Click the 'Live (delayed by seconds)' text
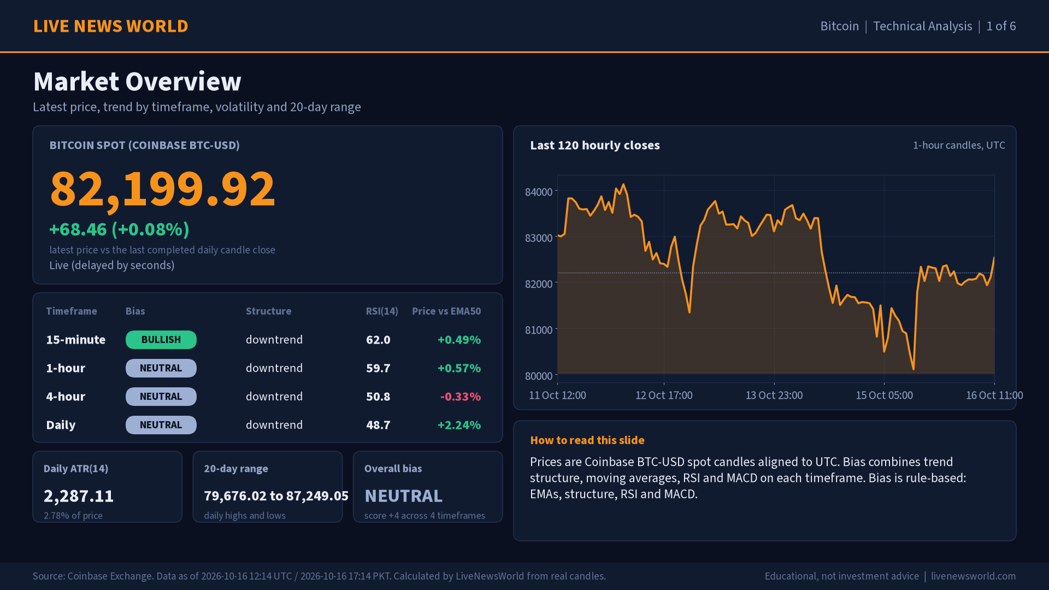 (112, 265)
